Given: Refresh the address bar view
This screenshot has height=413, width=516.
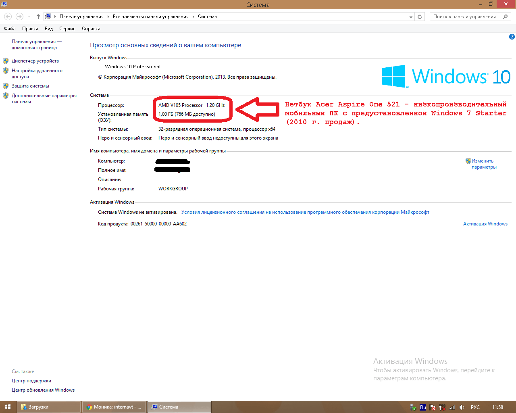Looking at the screenshot, I should click(x=420, y=17).
